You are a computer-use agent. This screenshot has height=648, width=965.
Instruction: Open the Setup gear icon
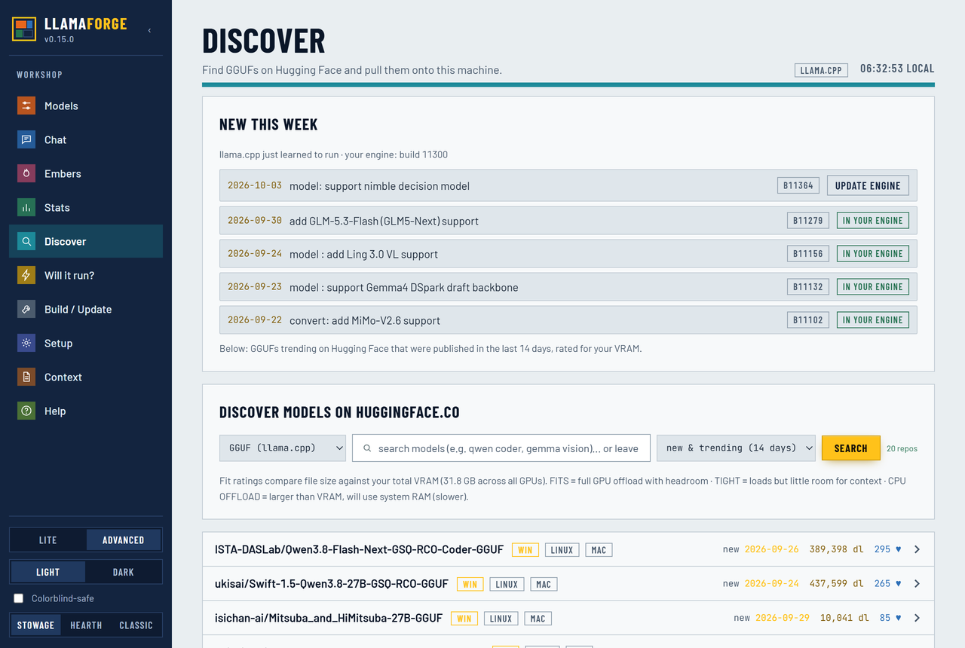(x=26, y=343)
